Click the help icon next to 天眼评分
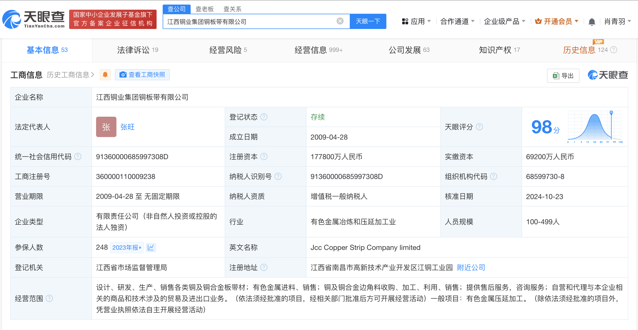Image resolution: width=638 pixels, height=330 pixels. (x=479, y=127)
